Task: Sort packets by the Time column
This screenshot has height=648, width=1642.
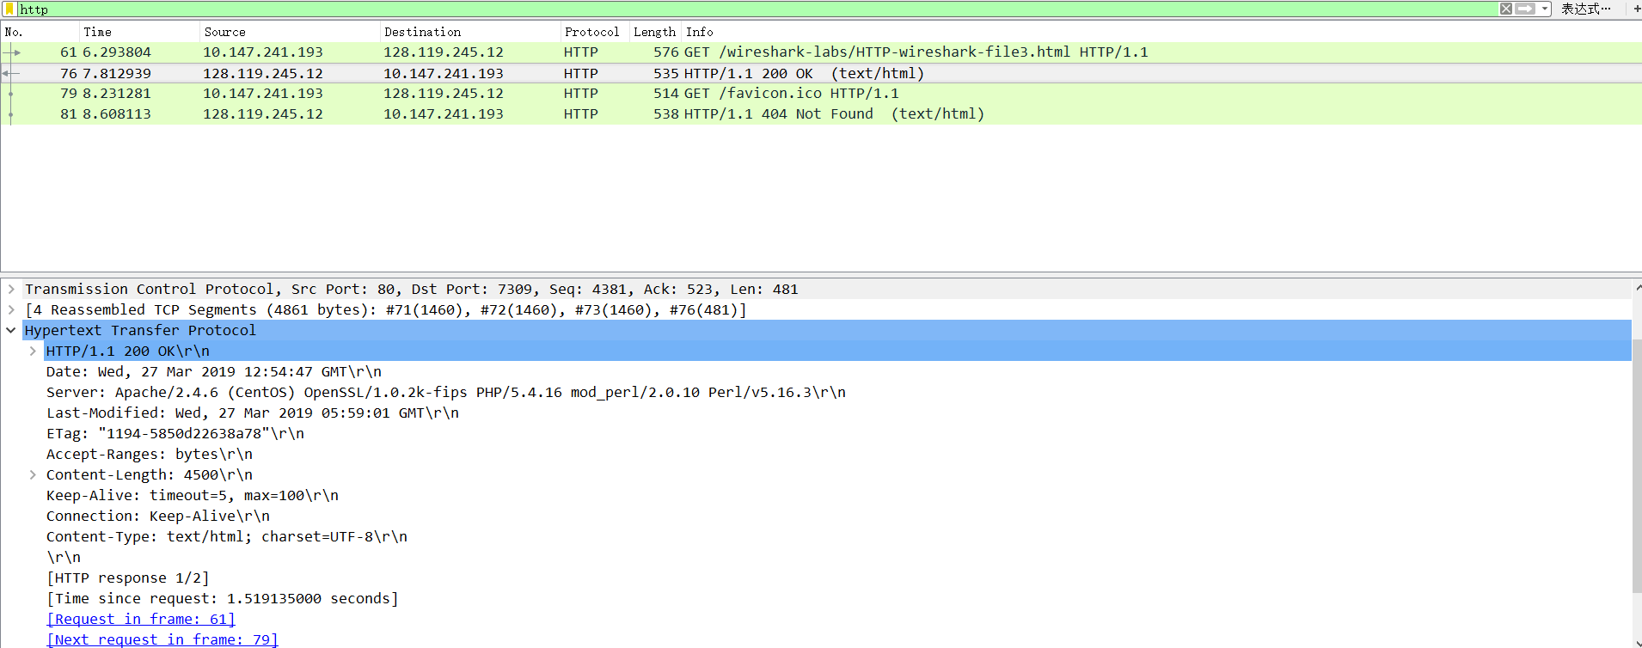Action: click(139, 32)
